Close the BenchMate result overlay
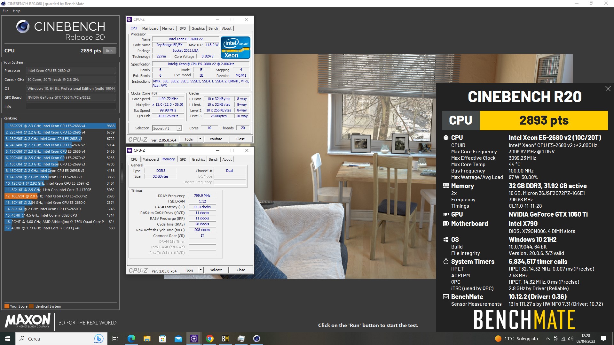Viewport: 614px width, 345px height. click(608, 89)
